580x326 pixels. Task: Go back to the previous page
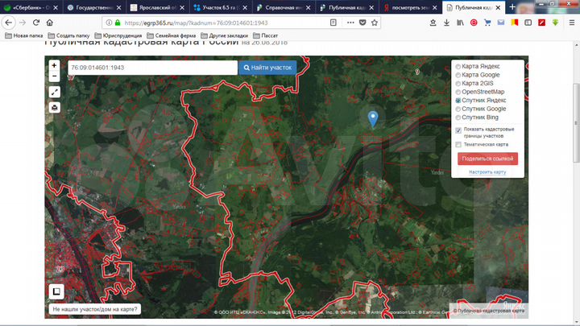[x=9, y=23]
